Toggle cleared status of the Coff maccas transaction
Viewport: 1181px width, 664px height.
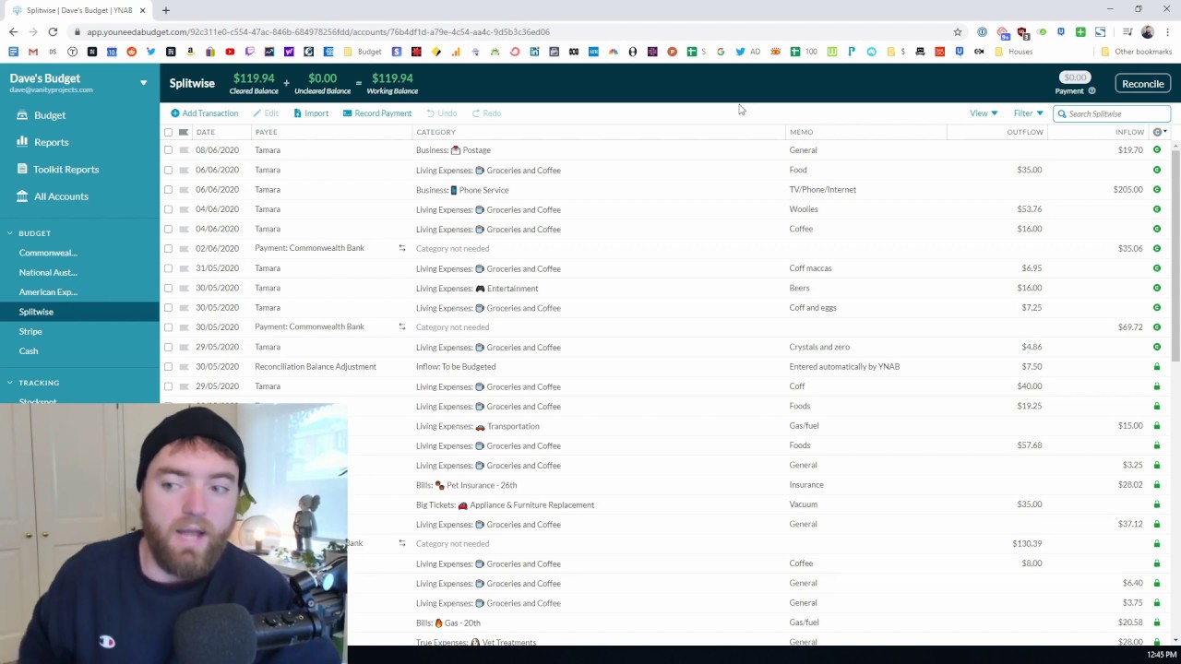pos(1157,268)
